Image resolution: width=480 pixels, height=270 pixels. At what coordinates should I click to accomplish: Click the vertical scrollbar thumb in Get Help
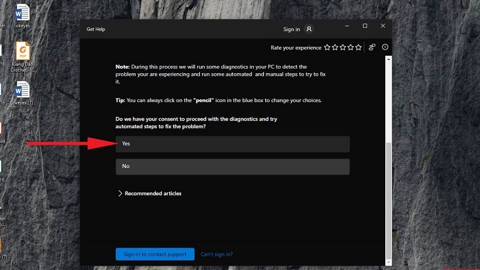click(x=388, y=198)
